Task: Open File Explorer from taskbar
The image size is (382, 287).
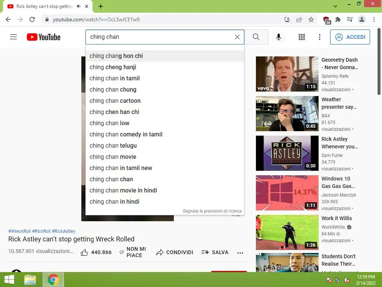Action: [30, 280]
